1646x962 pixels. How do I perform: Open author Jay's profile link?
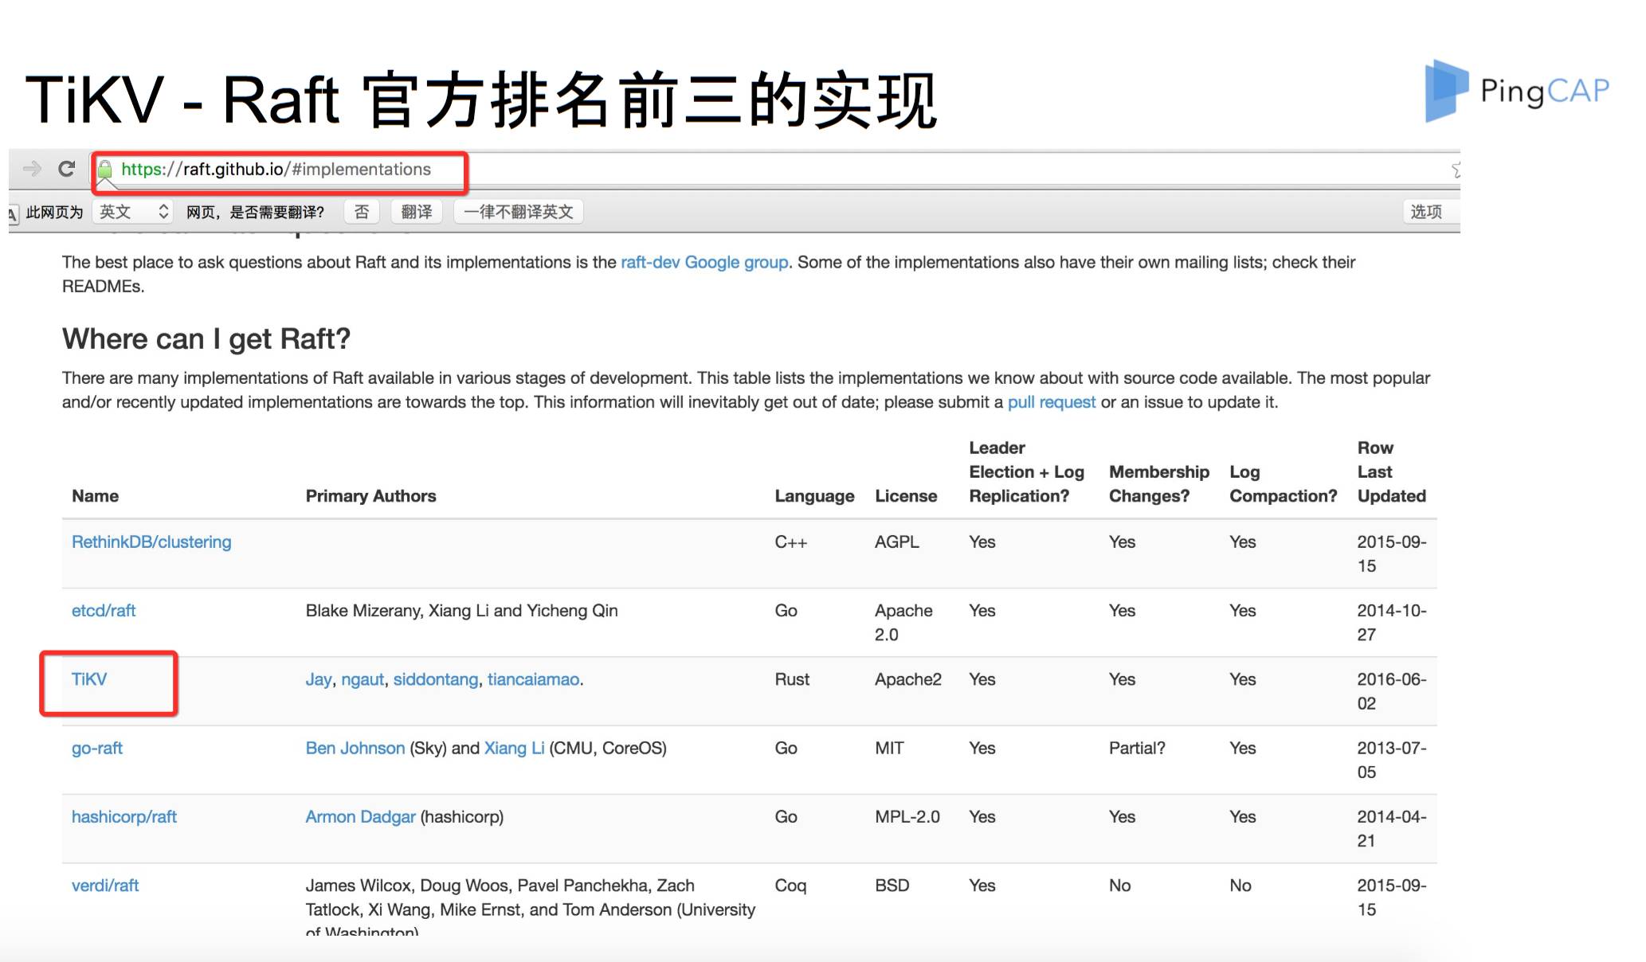click(x=319, y=679)
